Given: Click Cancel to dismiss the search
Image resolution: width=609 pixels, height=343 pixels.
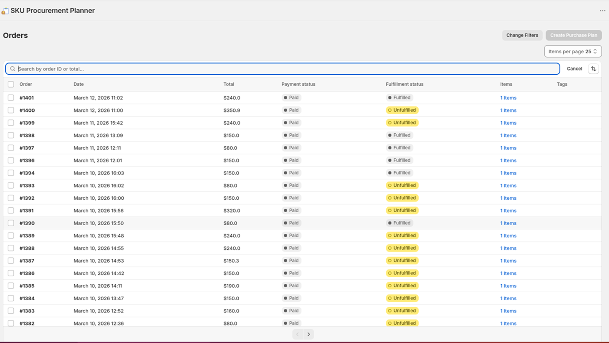Looking at the screenshot, I should [x=574, y=69].
